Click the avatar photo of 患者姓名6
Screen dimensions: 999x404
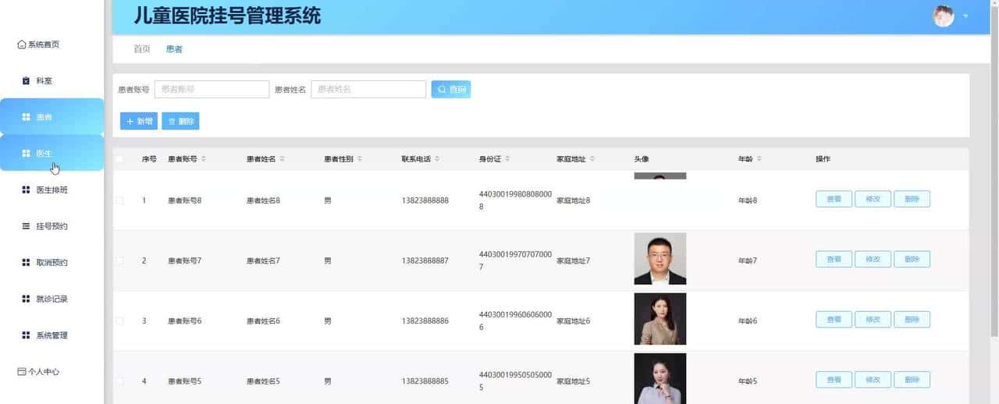click(660, 319)
